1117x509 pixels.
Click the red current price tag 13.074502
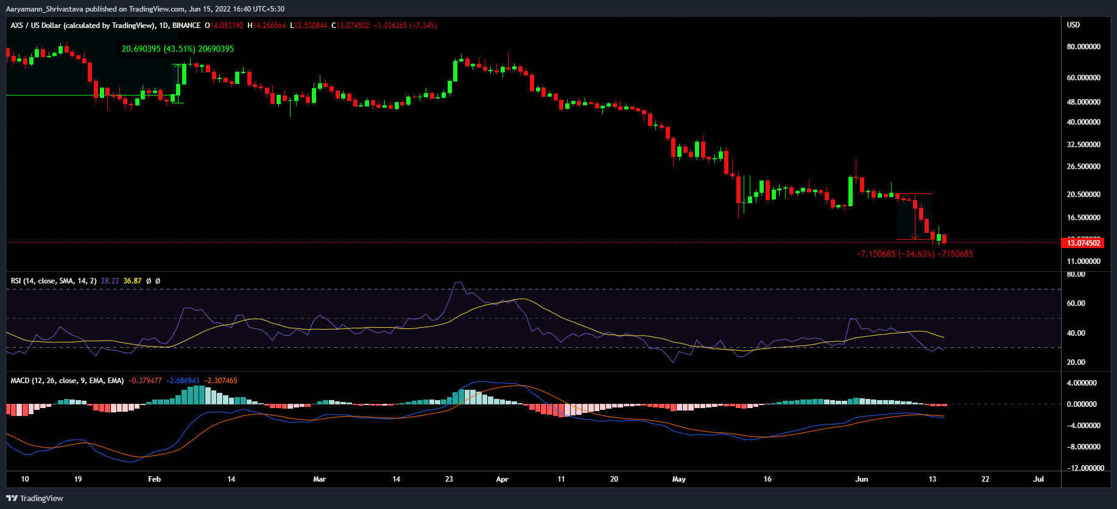click(1082, 243)
